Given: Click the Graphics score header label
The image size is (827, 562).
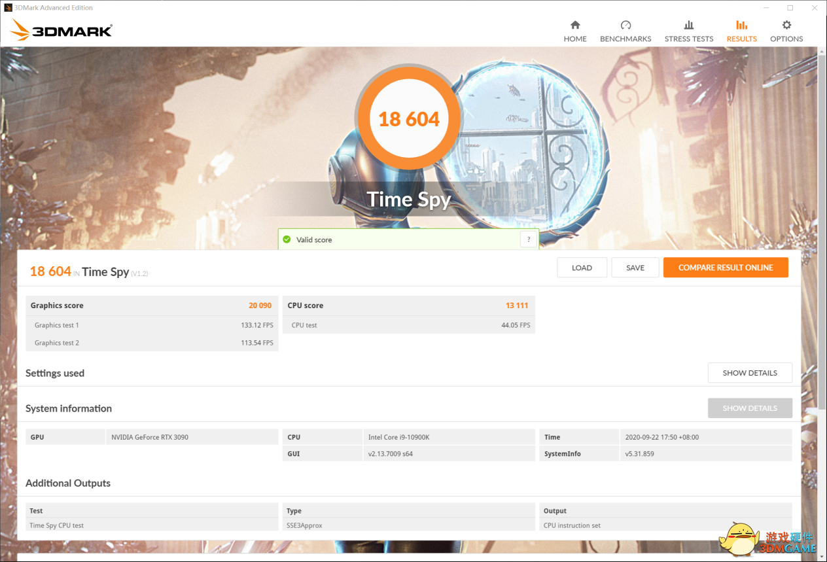Looking at the screenshot, I should (x=57, y=306).
